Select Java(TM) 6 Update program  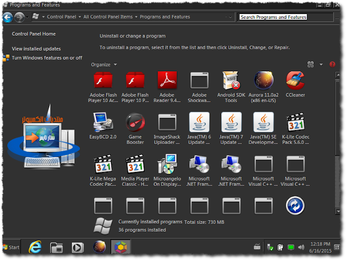click(199, 129)
